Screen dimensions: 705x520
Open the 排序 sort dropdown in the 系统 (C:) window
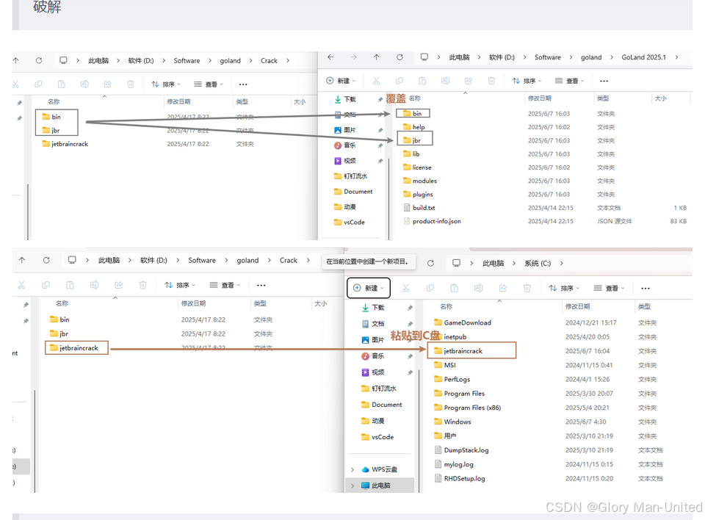pyautogui.click(x=564, y=288)
